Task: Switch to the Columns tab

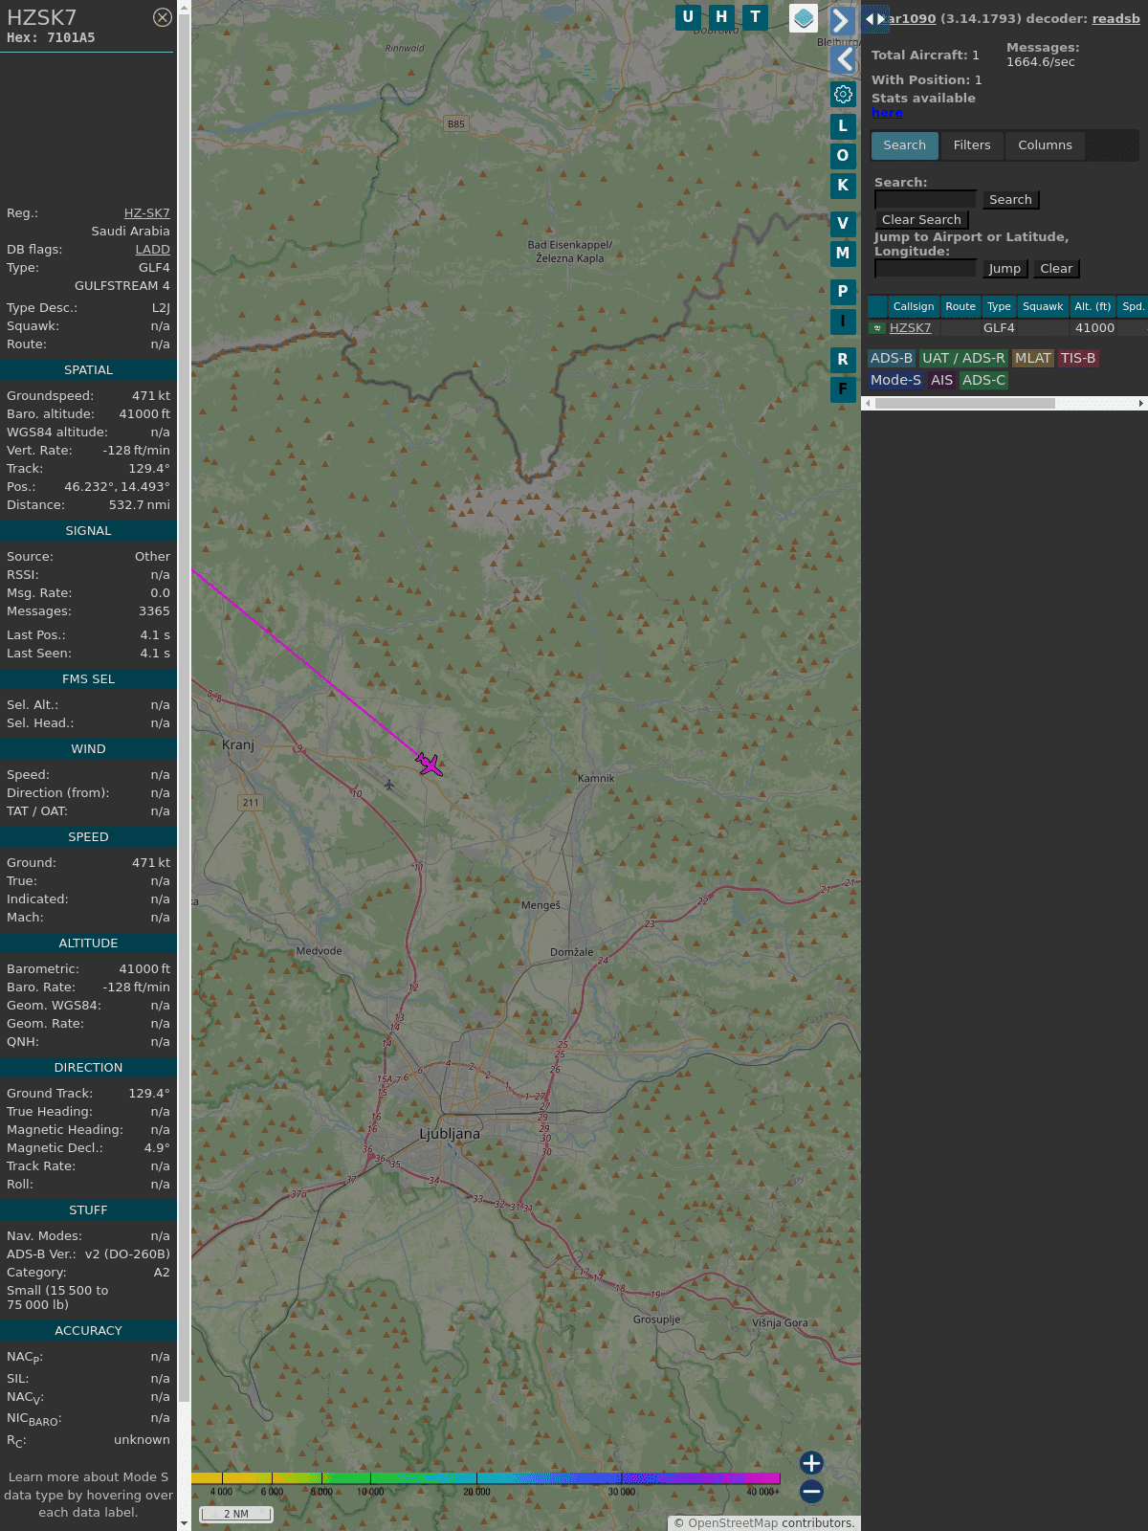Action: point(1045,145)
